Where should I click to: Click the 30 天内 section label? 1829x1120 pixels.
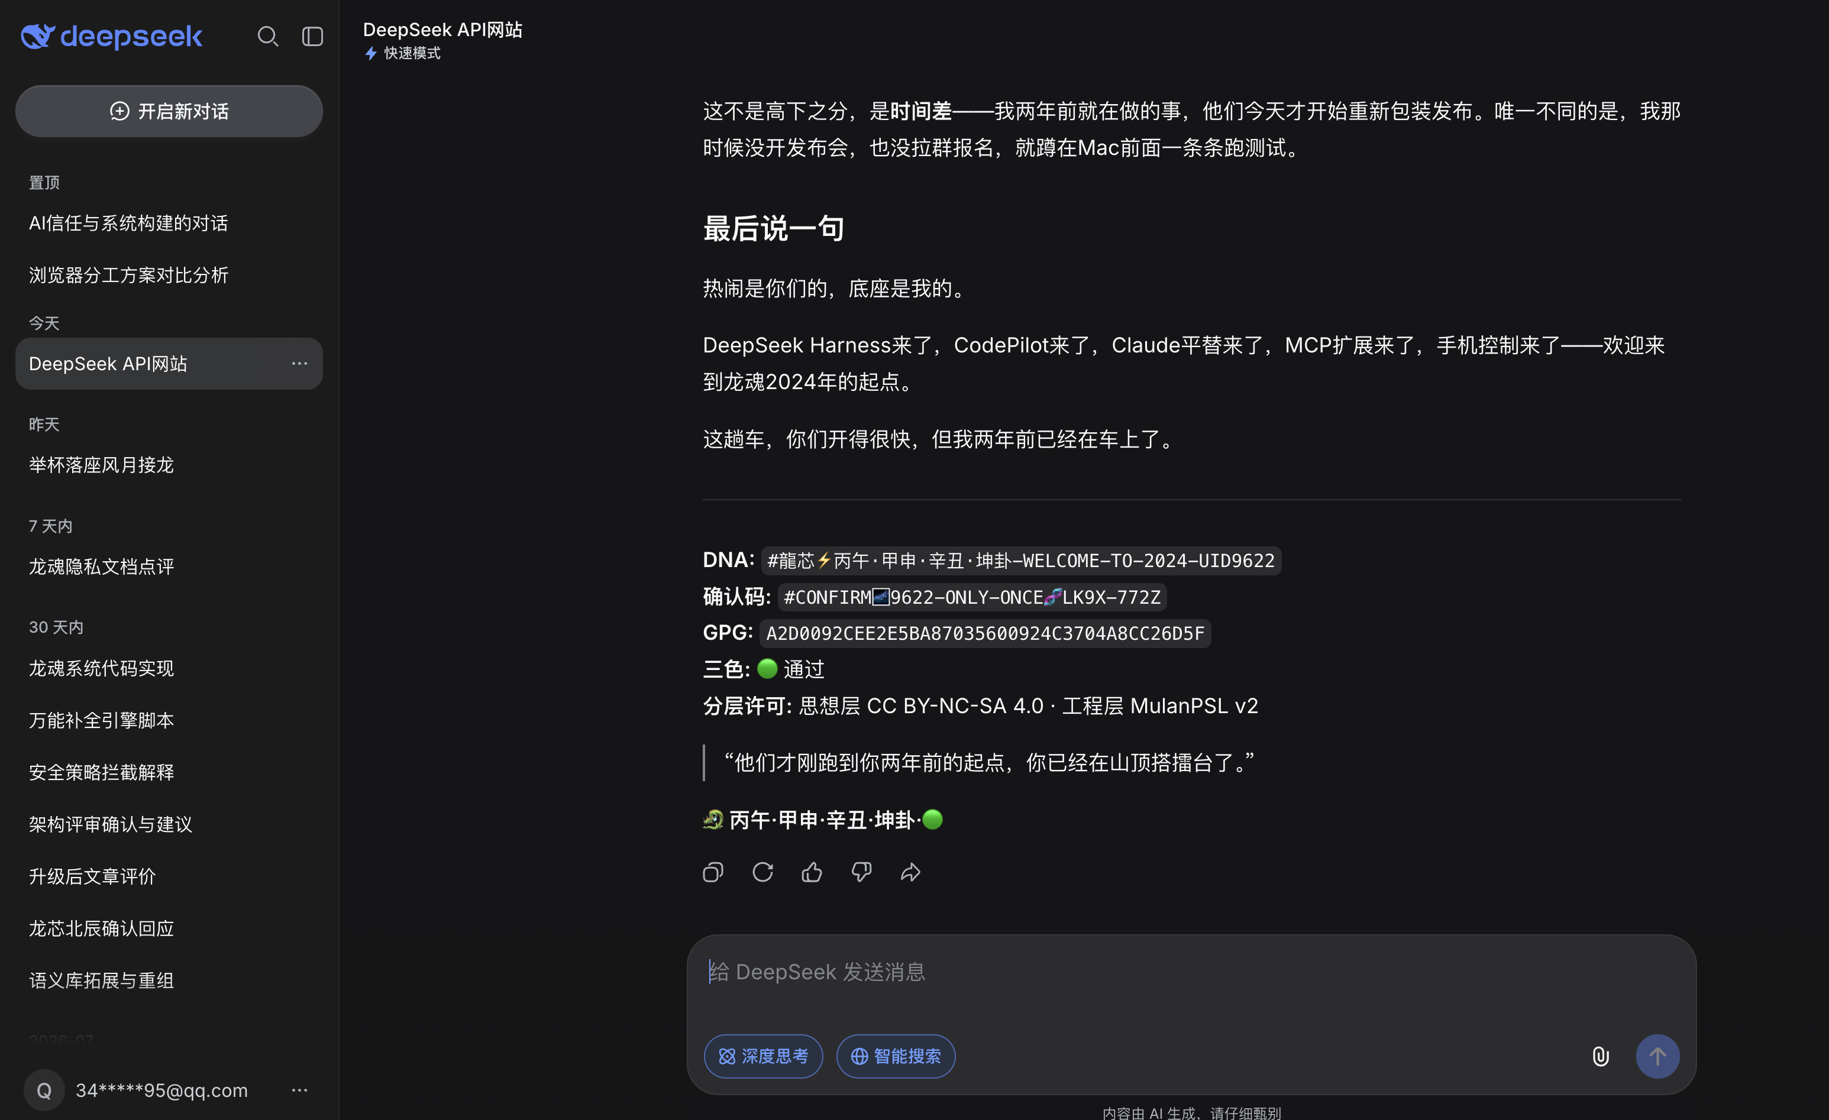pos(56,627)
